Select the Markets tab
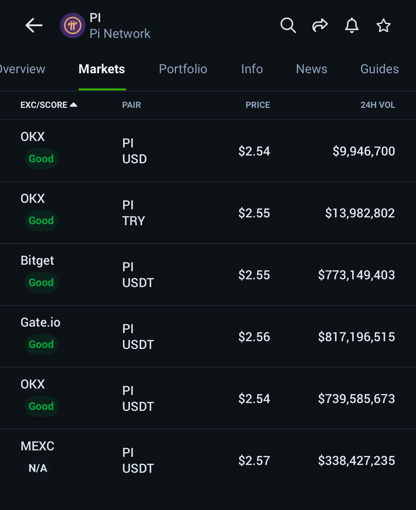Image resolution: width=416 pixels, height=510 pixels. [102, 69]
